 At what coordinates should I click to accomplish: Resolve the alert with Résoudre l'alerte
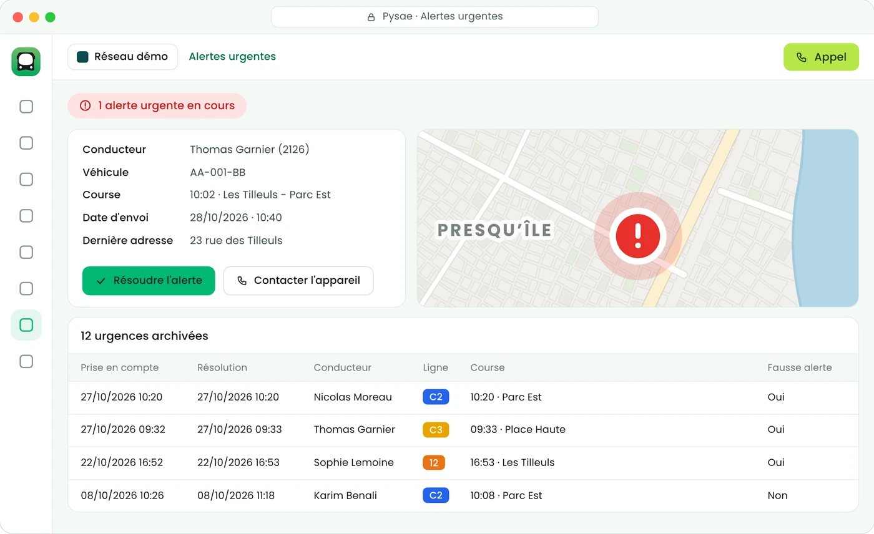[x=149, y=281]
